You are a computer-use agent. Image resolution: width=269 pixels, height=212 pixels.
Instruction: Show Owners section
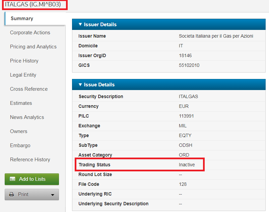pos(18,131)
